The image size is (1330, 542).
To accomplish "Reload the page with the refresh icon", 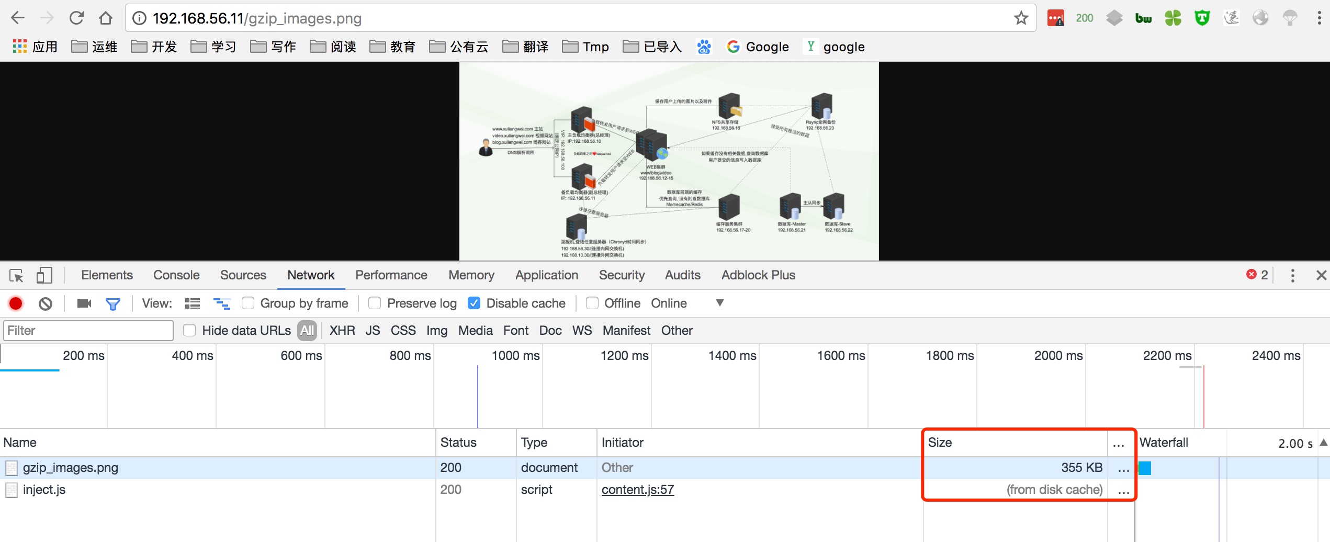I will coord(77,18).
